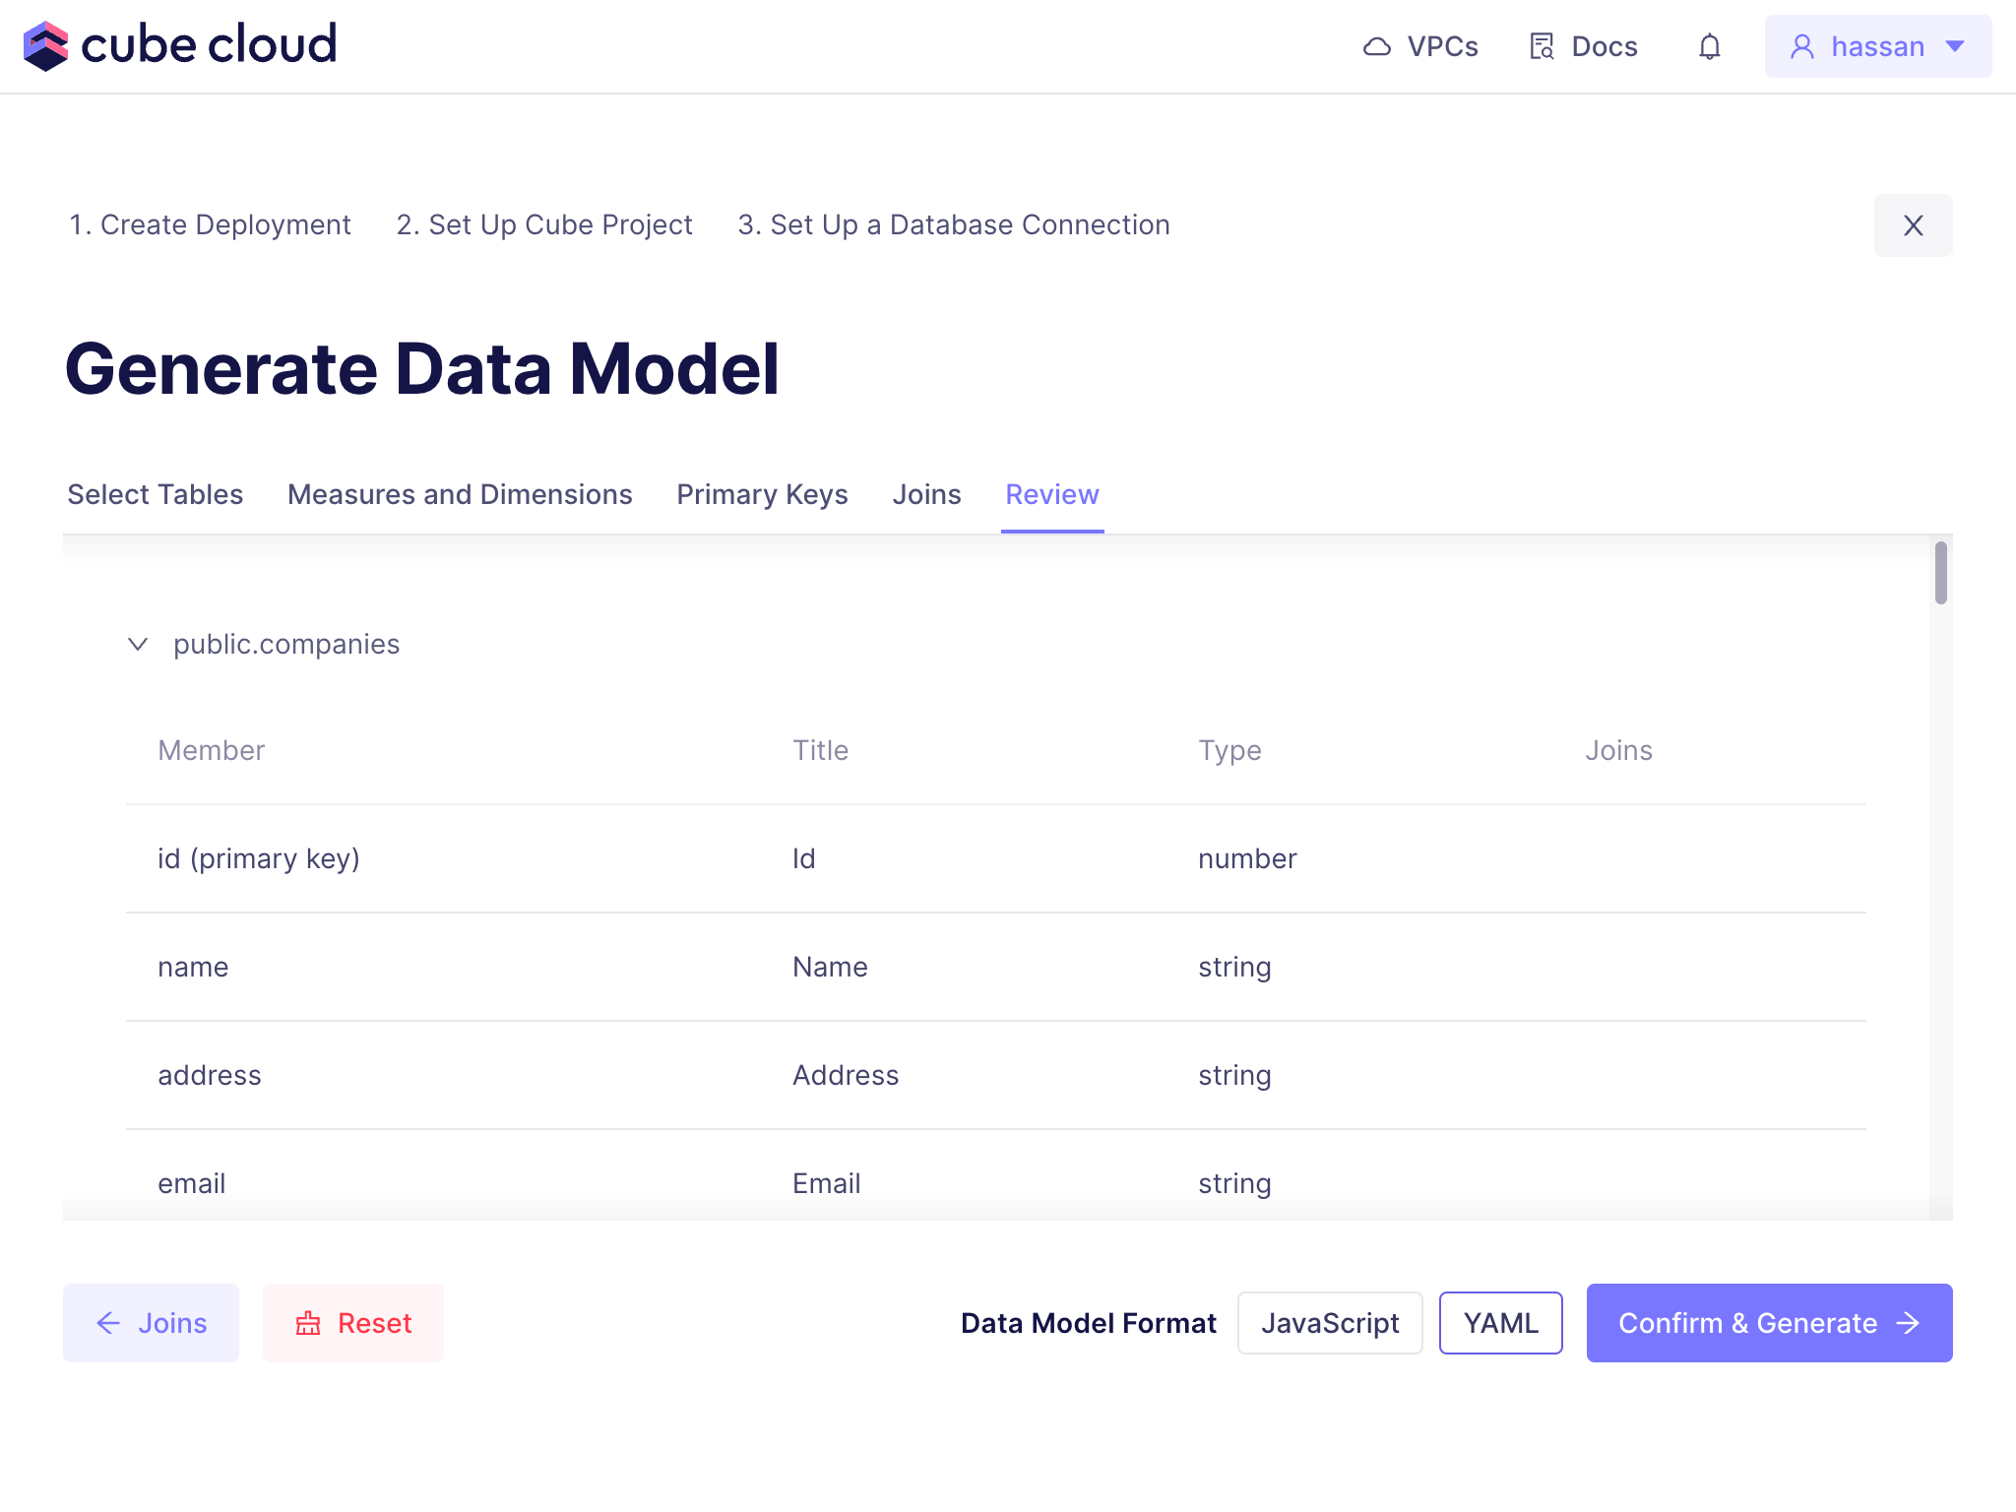Click the user avatar icon next to hassan
The height and width of the screenshot is (1512, 2016).
tap(1802, 46)
